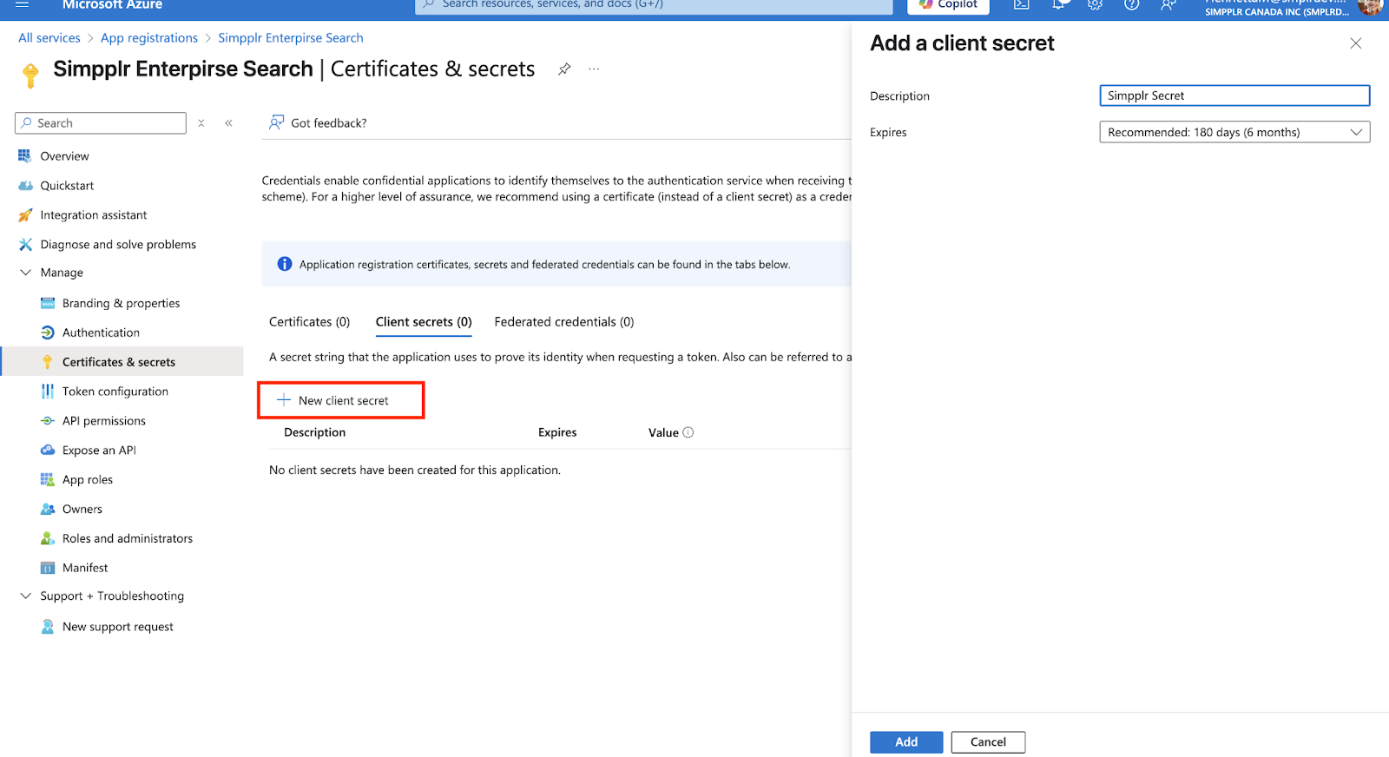This screenshot has height=757, width=1389.
Task: Open the more options ellipsis menu
Action: (594, 69)
